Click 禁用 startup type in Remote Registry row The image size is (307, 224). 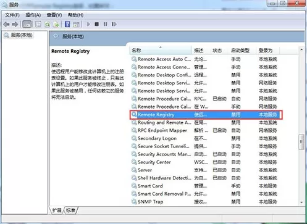236,115
